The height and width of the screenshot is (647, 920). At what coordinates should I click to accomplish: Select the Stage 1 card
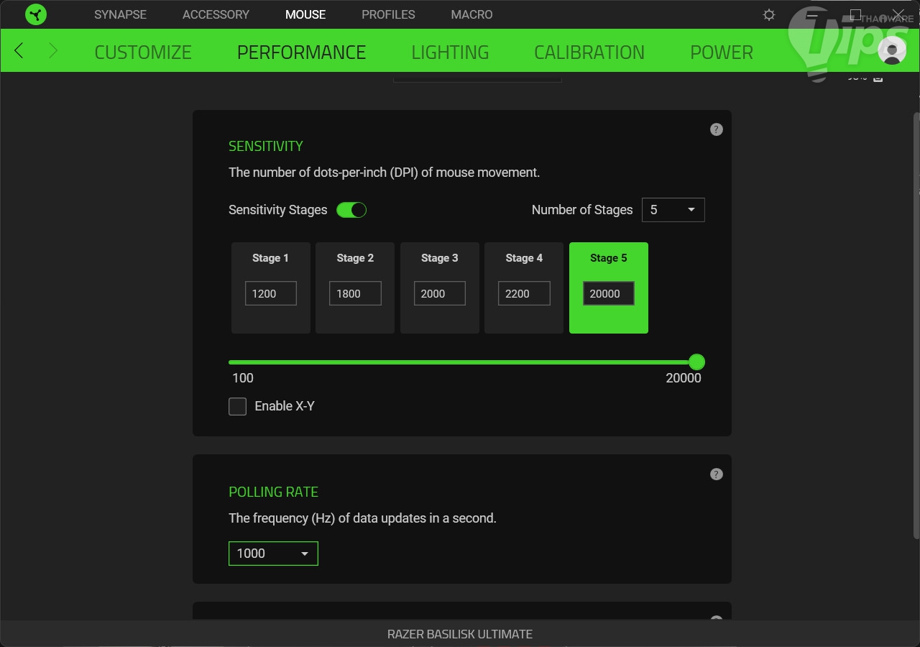click(271, 288)
